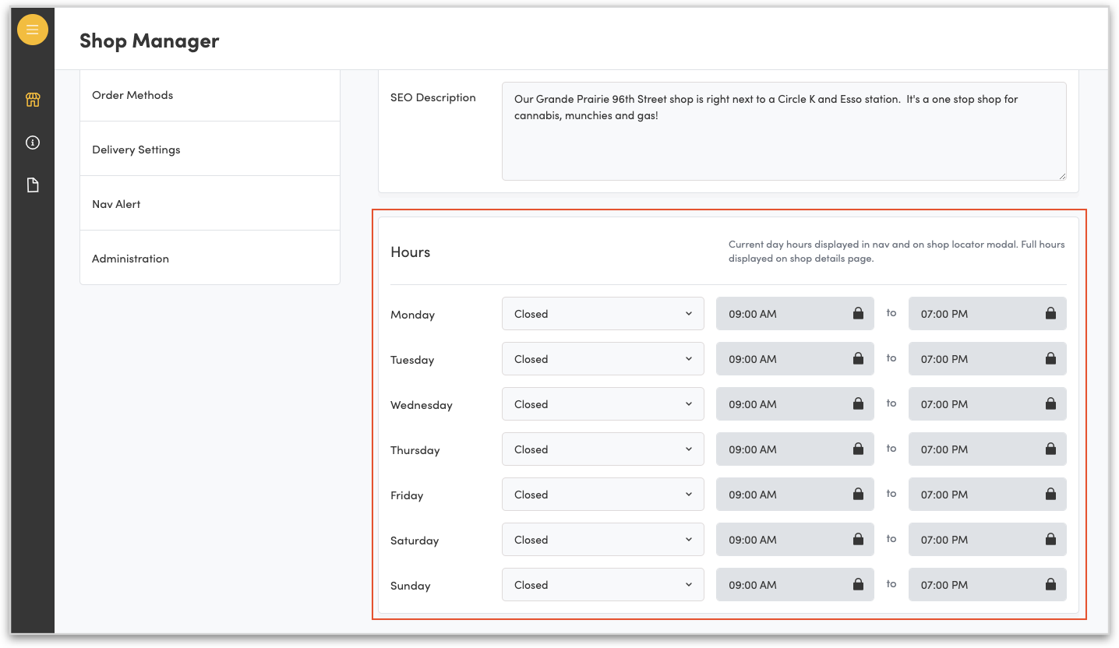The width and height of the screenshot is (1119, 648).
Task: Open the Sunday status dropdown
Action: (x=602, y=585)
